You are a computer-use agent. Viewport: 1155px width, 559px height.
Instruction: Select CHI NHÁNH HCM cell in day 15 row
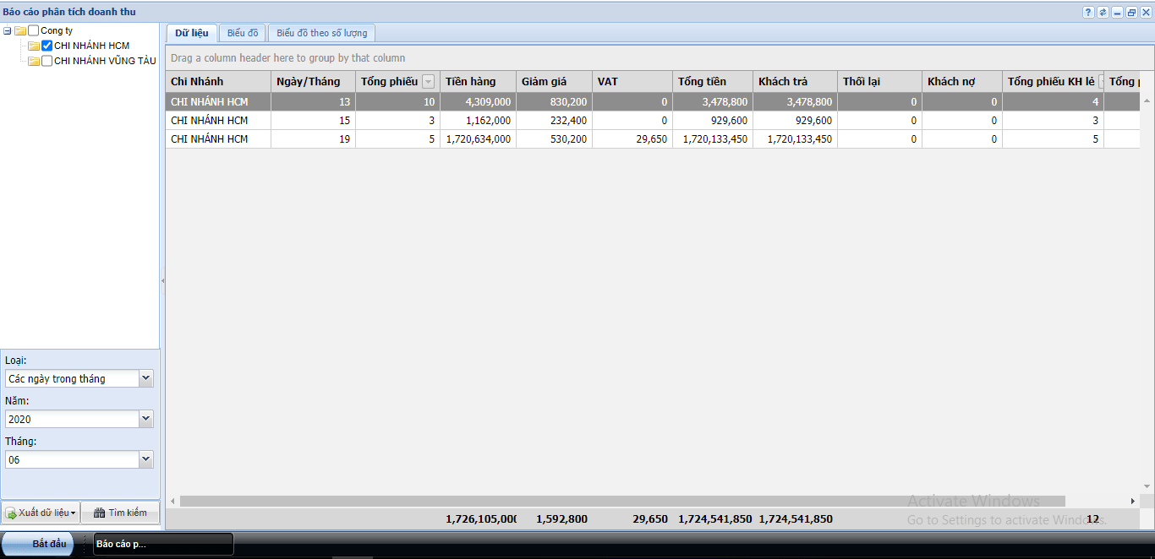tap(218, 120)
